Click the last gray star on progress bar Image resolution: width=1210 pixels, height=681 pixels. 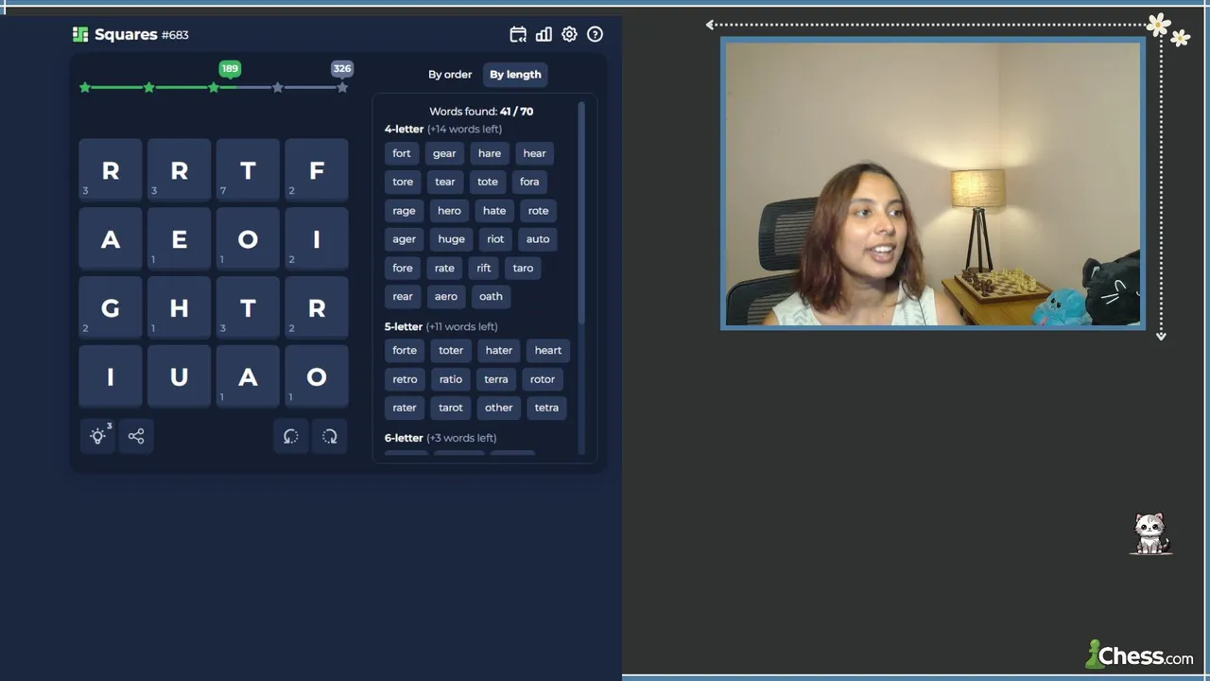(x=342, y=87)
